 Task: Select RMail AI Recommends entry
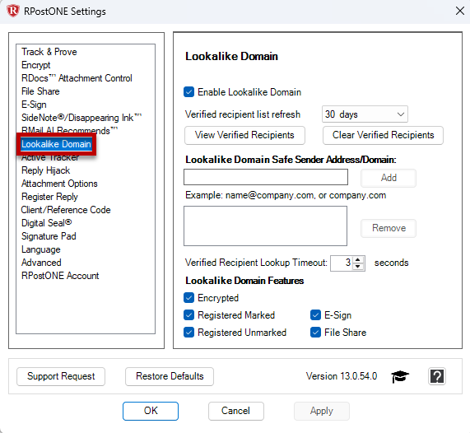click(x=69, y=130)
